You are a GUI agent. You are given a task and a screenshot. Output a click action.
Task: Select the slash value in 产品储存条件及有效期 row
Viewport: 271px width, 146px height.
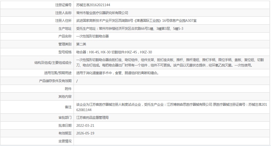77,81
